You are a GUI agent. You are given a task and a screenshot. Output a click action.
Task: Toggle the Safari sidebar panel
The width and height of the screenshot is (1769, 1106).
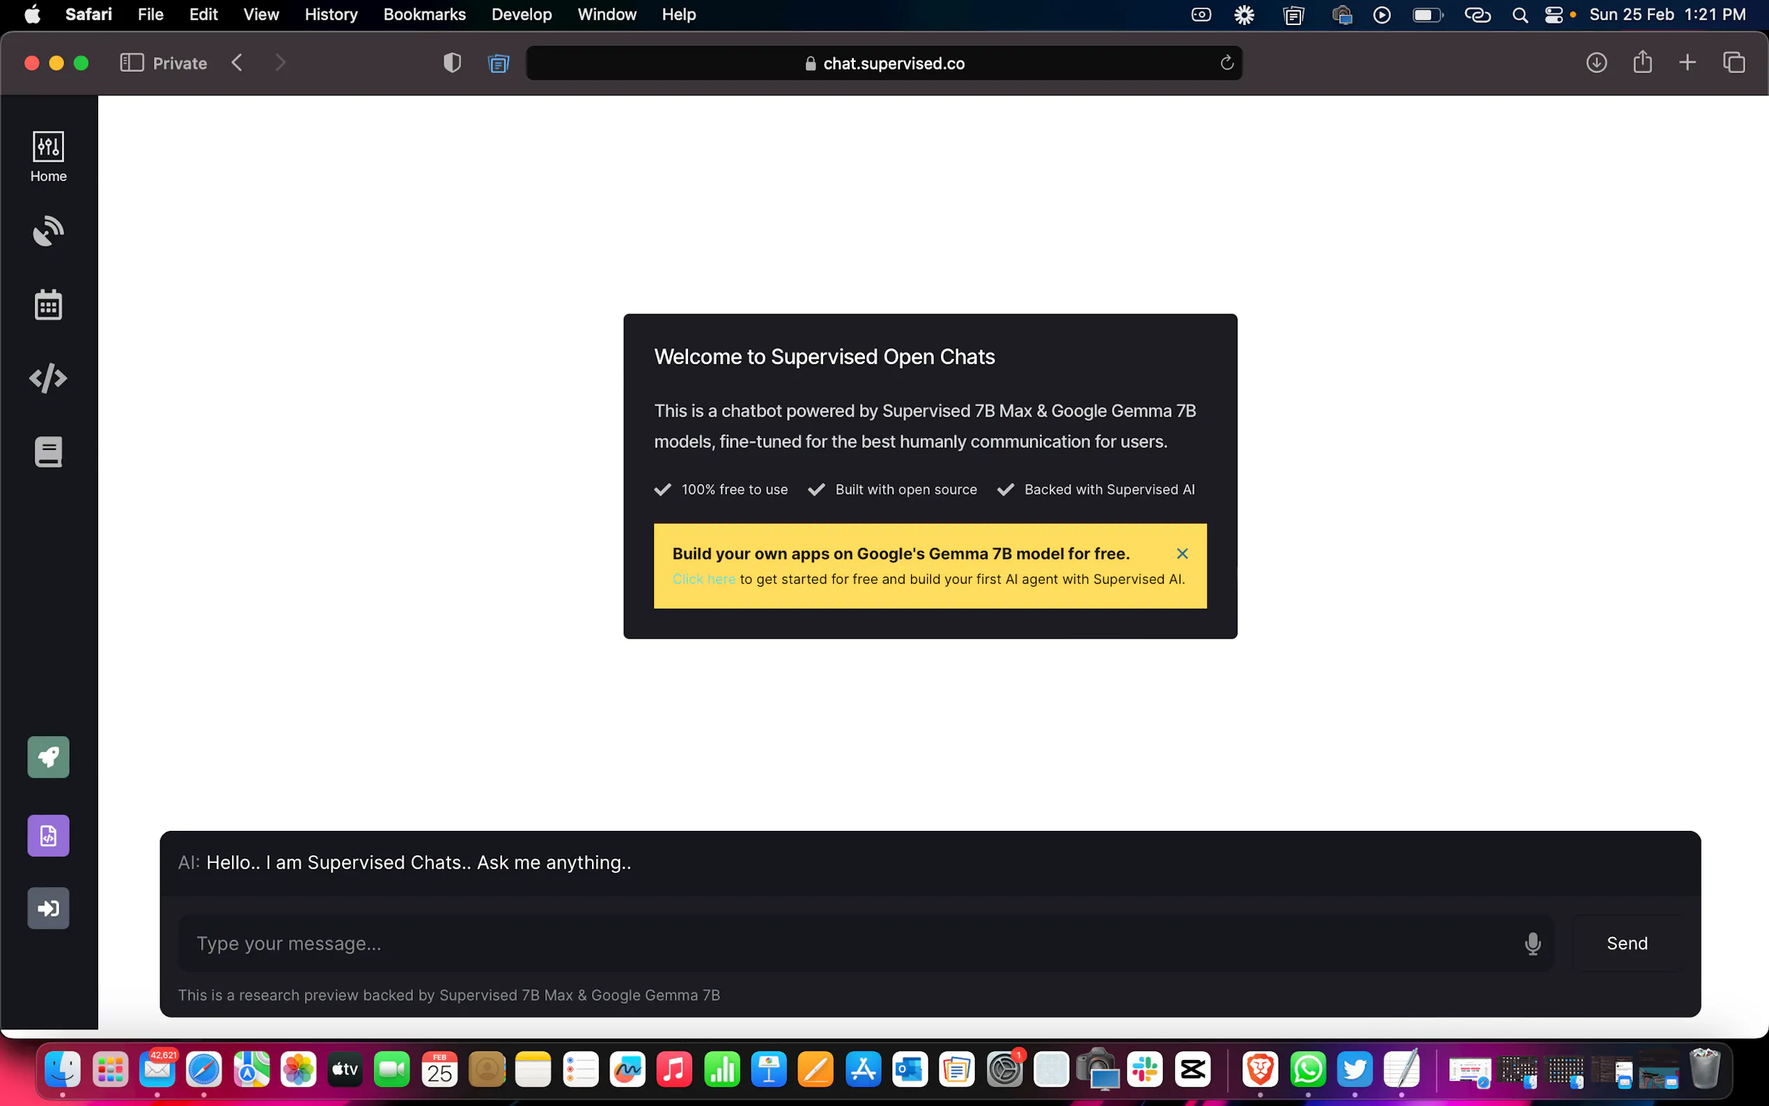(x=132, y=63)
